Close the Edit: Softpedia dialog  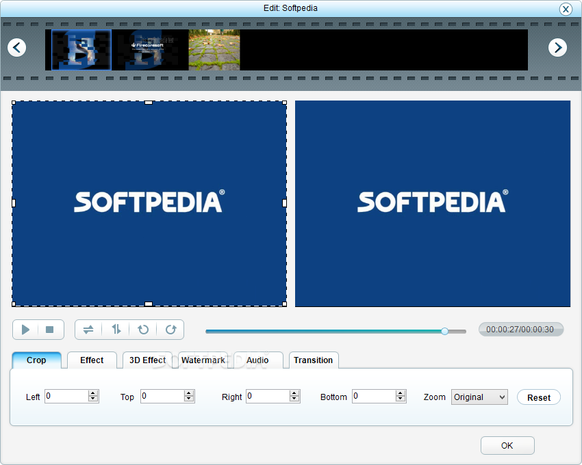click(x=566, y=9)
